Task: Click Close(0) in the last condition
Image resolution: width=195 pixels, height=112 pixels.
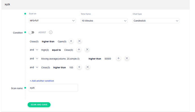Action: 45,68
